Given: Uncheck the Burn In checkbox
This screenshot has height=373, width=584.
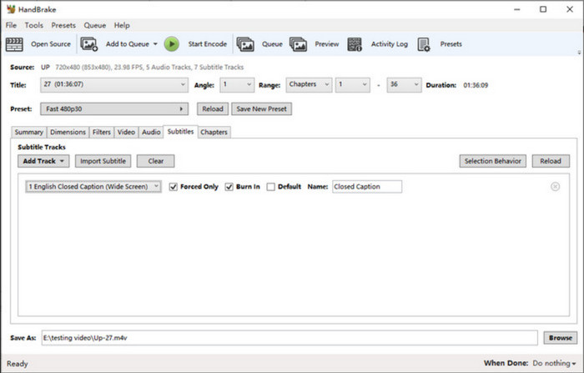Looking at the screenshot, I should (229, 187).
